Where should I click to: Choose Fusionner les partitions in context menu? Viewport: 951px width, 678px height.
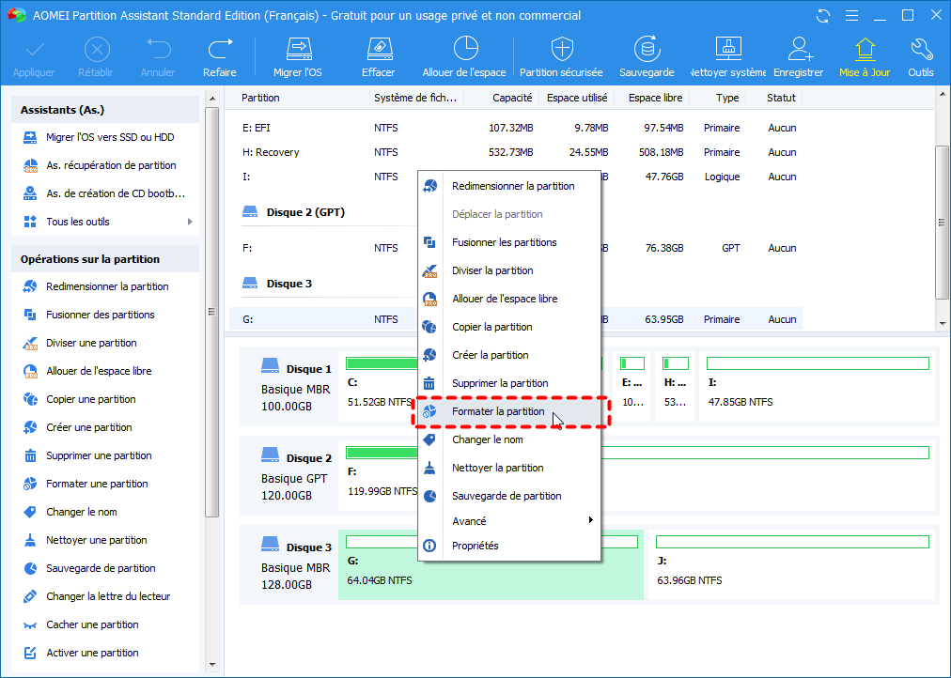[509, 242]
